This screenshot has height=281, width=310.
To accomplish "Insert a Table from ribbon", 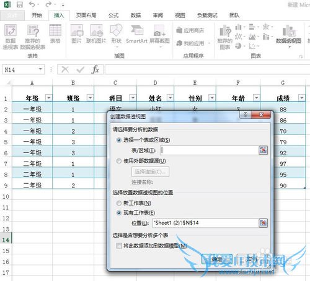I will coord(55,33).
